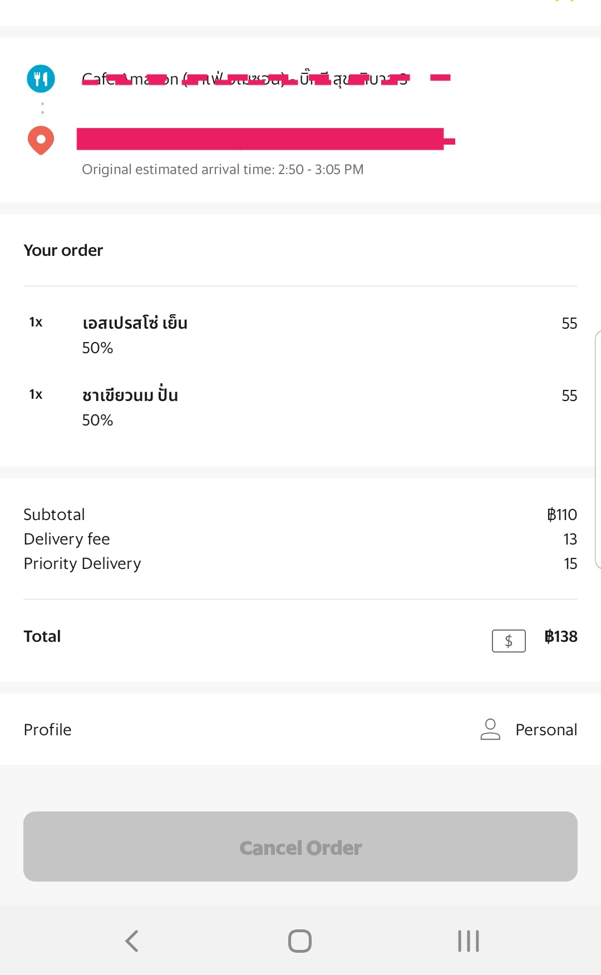
Task: Click the Cancel Order button
Action: (300, 847)
